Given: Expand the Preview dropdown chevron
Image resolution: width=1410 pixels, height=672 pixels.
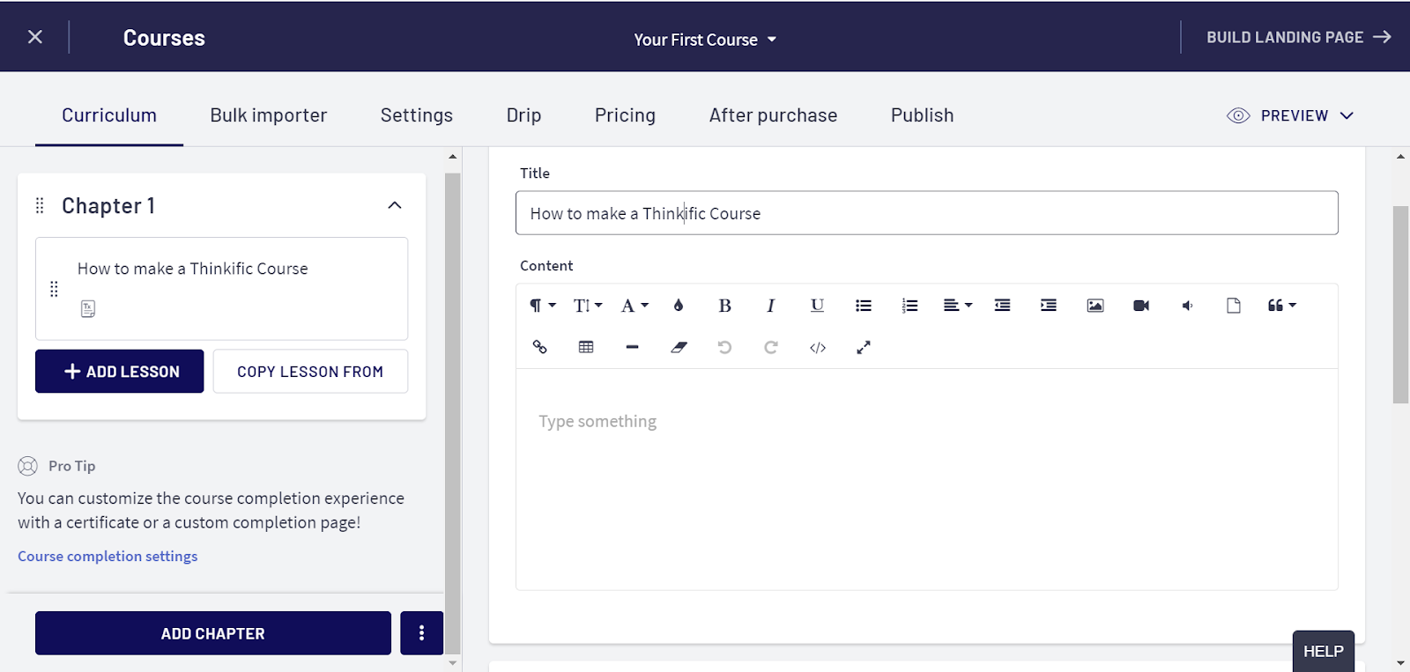Looking at the screenshot, I should (x=1347, y=116).
